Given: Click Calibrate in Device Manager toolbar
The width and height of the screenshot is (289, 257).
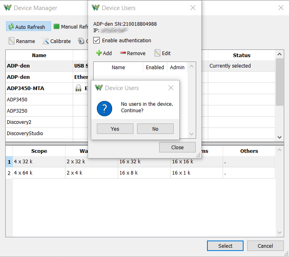Looking at the screenshot, I should point(56,41).
